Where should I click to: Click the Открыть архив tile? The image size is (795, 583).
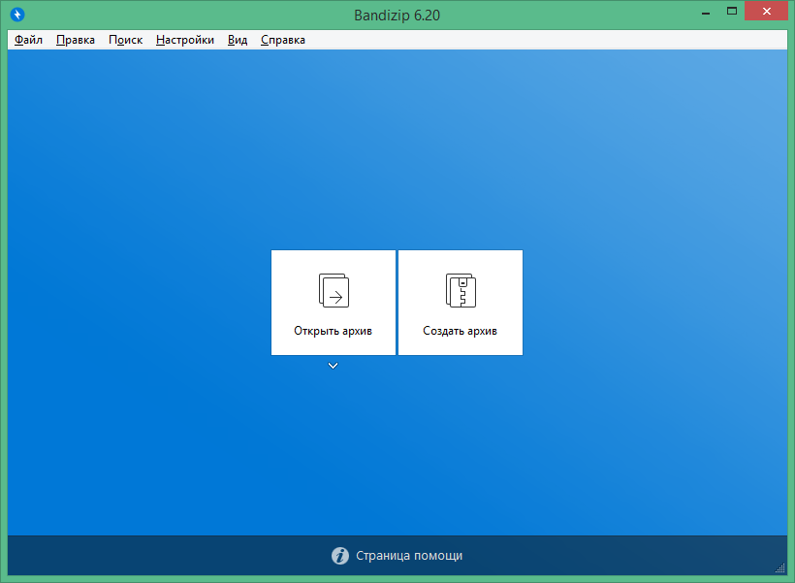(x=334, y=303)
